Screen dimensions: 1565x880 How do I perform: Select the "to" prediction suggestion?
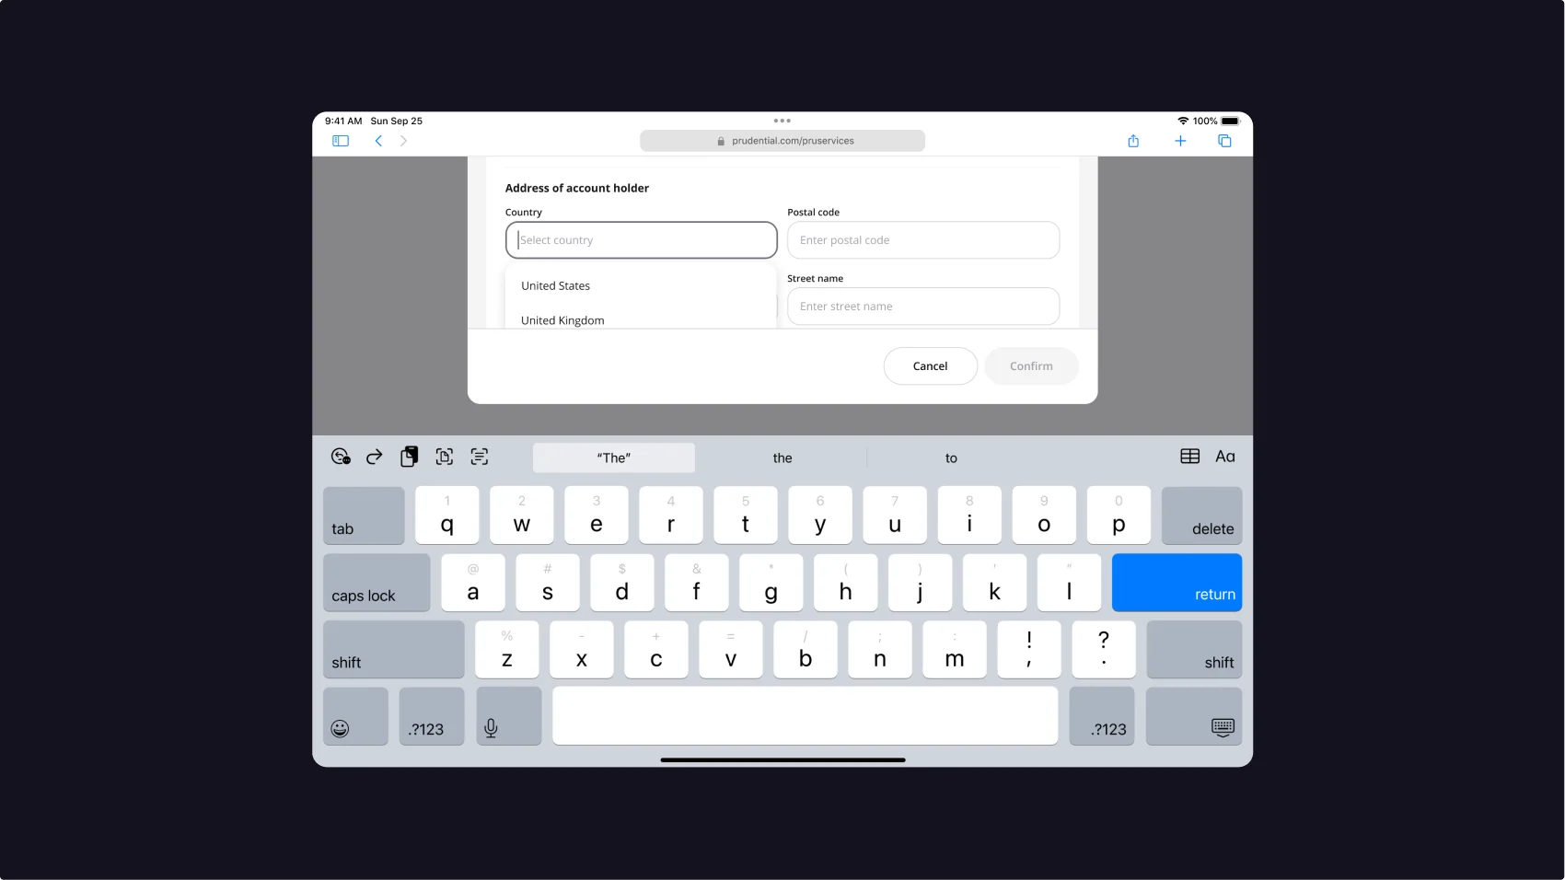pyautogui.click(x=951, y=457)
